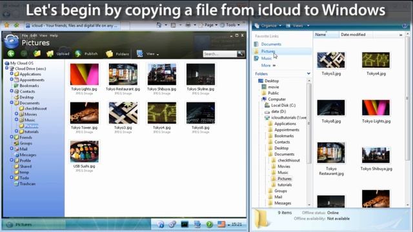Open Bookmarks folder in iCloud tree
Viewport: 413px width, 232px height.
point(26,86)
